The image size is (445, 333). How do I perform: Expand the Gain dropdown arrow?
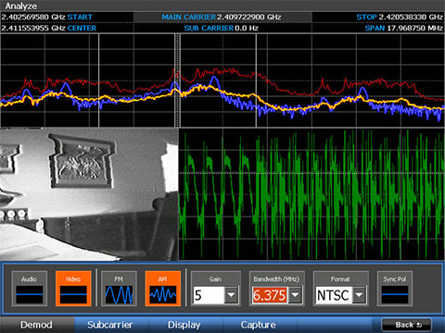tap(231, 295)
